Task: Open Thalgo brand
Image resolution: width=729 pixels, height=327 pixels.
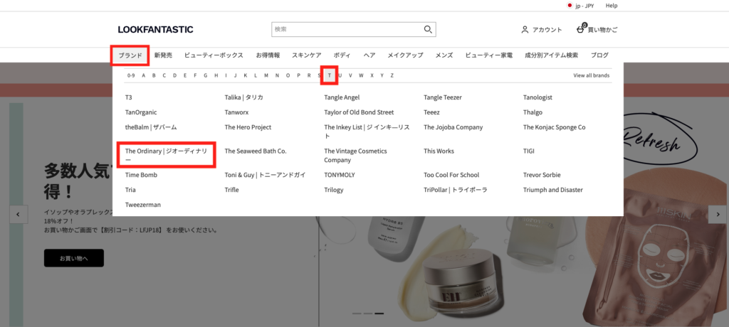Action: tap(533, 112)
